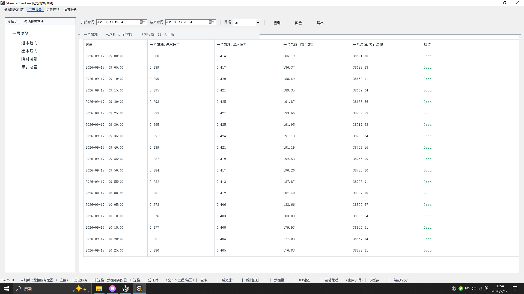524x294 pixels.
Task: Click outlet pressure value 0.404
Action: click(221, 239)
